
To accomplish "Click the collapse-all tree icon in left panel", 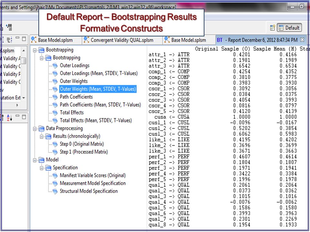I will 9,39.
